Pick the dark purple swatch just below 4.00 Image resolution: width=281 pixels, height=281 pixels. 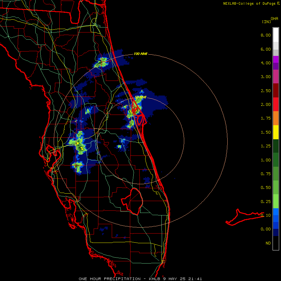[x=276, y=66]
